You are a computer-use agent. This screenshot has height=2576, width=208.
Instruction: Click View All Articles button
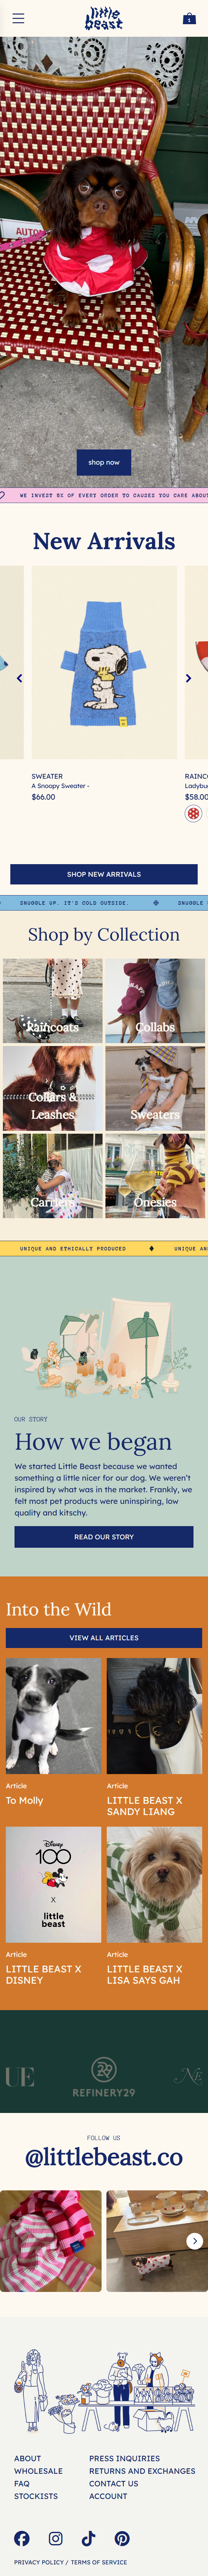tap(104, 1637)
